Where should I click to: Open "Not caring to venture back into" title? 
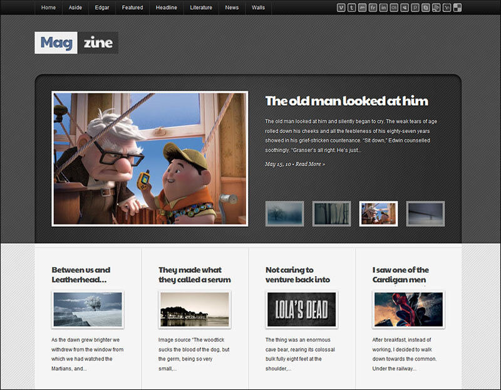coord(298,275)
